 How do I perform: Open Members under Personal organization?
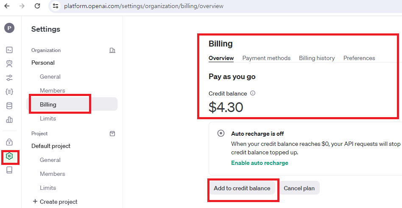point(52,90)
